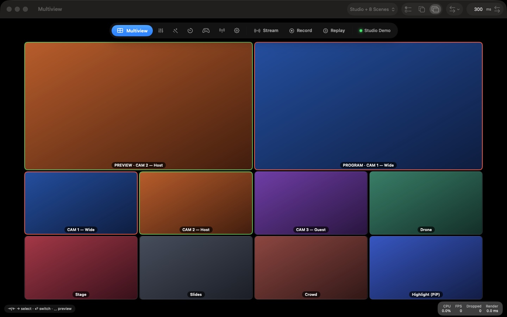Expand the transition type arrows dropdown

click(455, 10)
